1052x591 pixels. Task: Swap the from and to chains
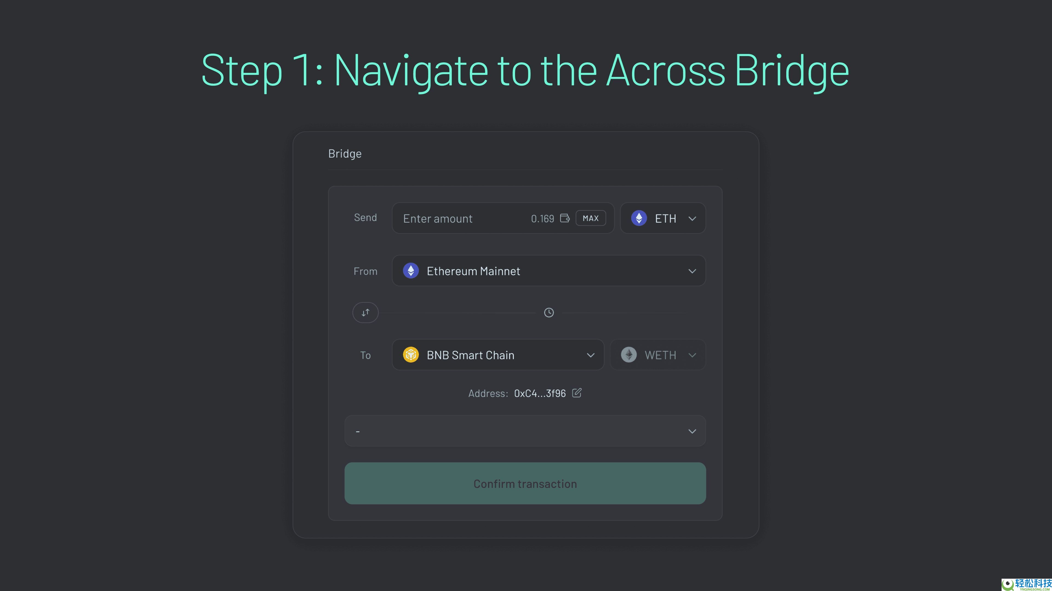point(365,312)
